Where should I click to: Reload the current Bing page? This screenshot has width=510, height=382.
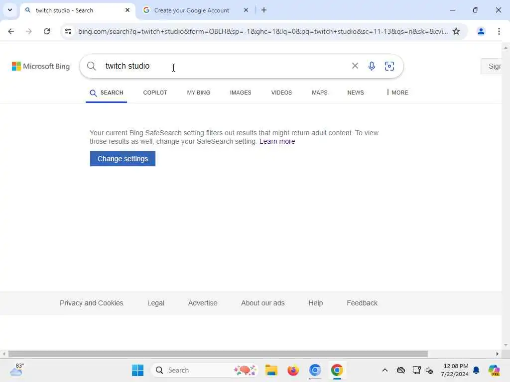coord(47,31)
